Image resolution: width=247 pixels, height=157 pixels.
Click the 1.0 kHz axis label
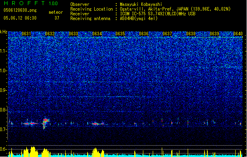tap(3, 71)
